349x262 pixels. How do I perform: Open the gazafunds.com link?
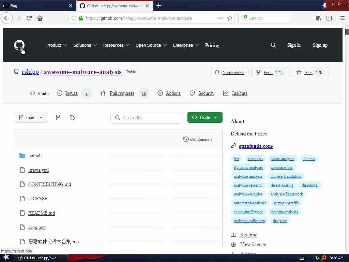[256, 146]
